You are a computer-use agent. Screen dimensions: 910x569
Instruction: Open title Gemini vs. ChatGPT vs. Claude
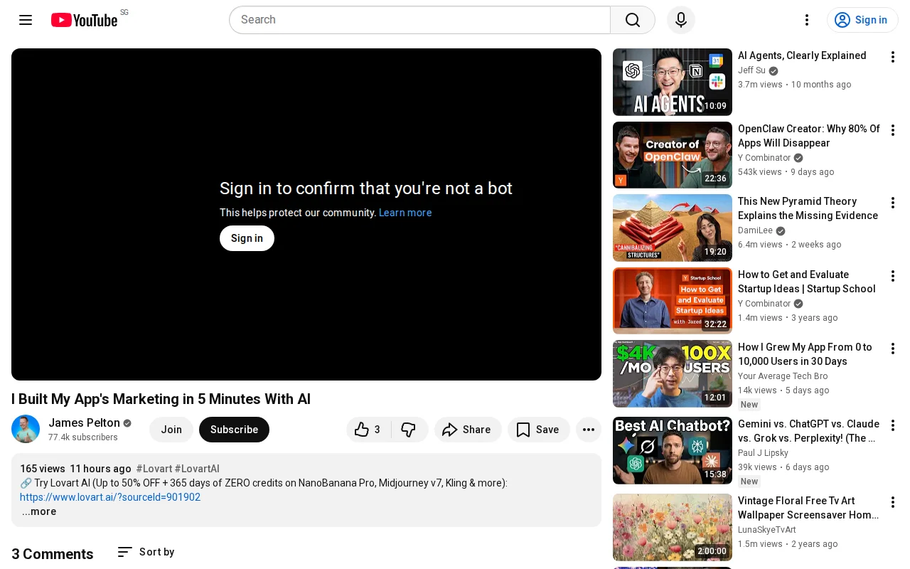tap(809, 431)
